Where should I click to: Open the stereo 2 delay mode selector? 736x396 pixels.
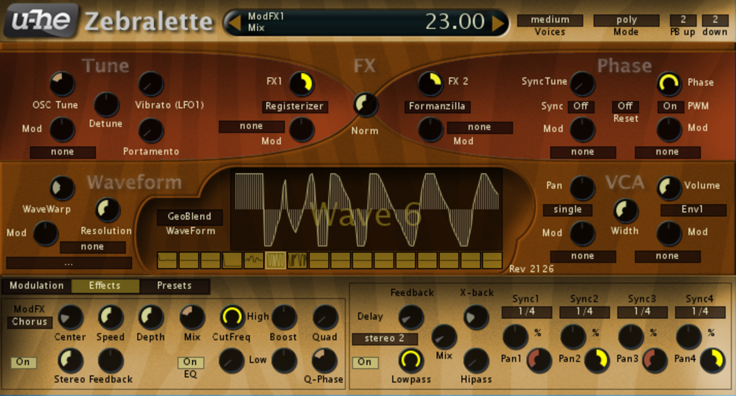tap(384, 338)
